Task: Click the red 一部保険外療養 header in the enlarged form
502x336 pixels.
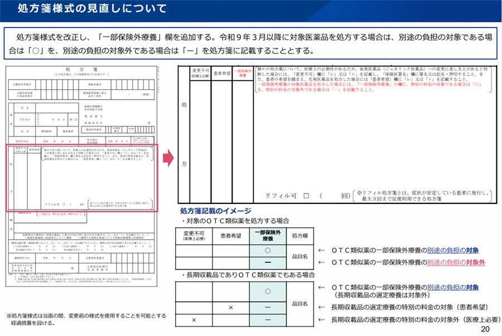Action: [x=243, y=73]
